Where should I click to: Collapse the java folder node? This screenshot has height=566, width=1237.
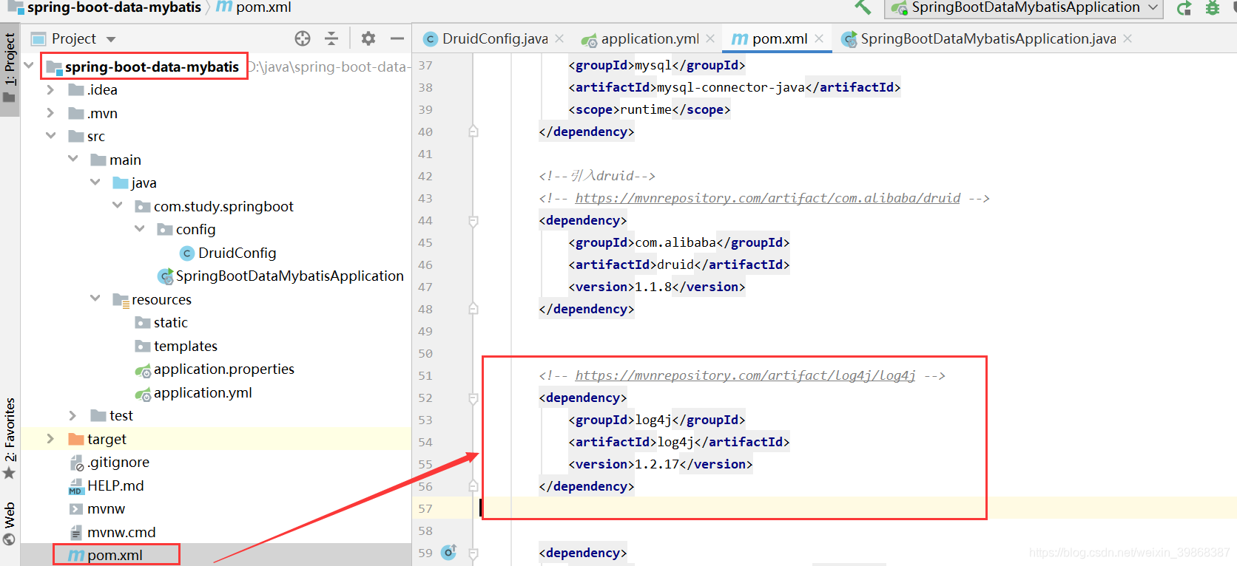(x=95, y=182)
